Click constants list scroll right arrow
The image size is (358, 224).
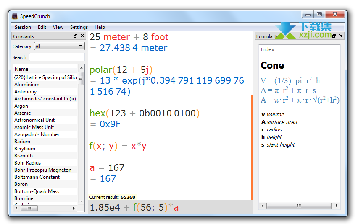[x=74, y=208]
